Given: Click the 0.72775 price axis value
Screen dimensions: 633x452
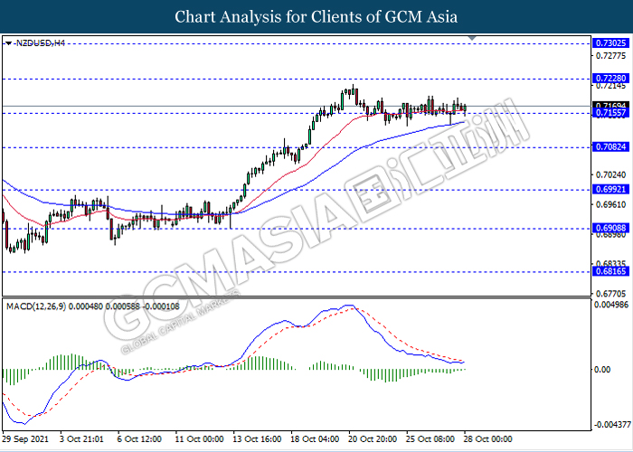Looking at the screenshot, I should coord(611,56).
